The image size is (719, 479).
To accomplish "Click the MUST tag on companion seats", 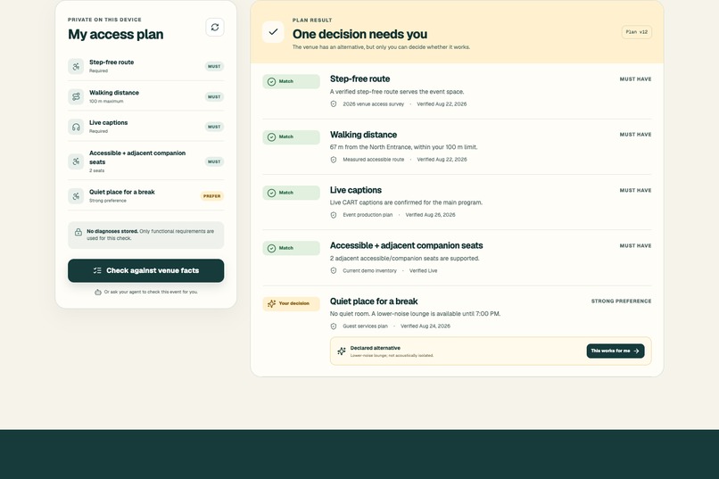I will (x=214, y=161).
